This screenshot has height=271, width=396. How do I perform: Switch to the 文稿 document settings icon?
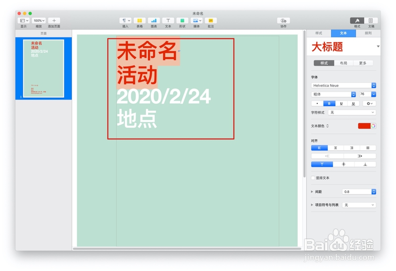pyautogui.click(x=371, y=21)
